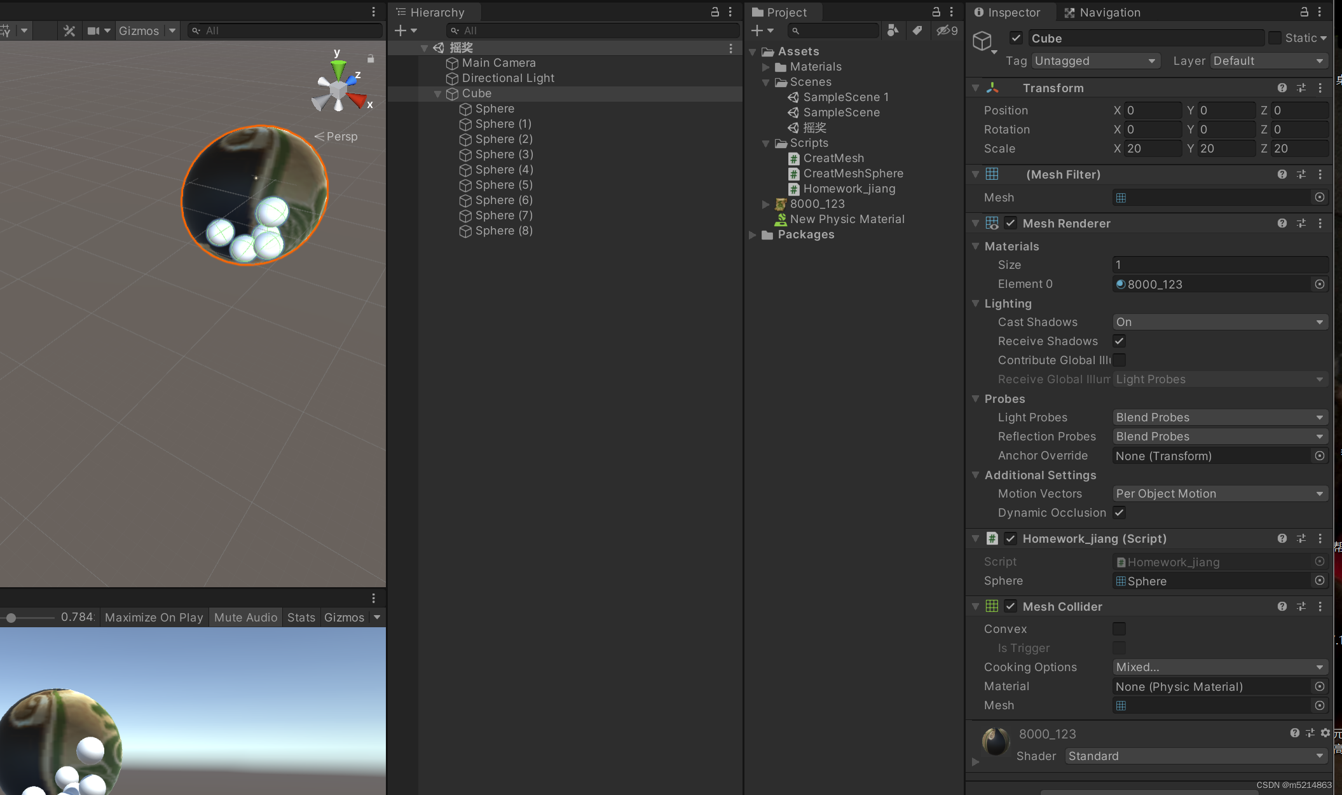Select the scene view tools wrench icon
The height and width of the screenshot is (795, 1342).
[x=69, y=31]
